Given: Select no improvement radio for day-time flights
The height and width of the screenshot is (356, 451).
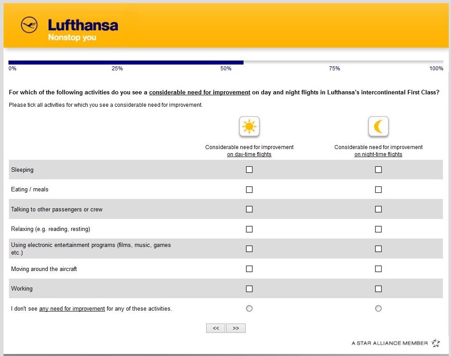Looking at the screenshot, I should [x=249, y=308].
